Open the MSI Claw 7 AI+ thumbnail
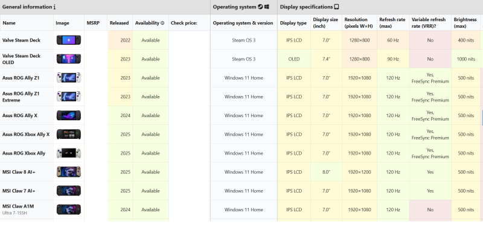The image size is (483, 227). pyautogui.click(x=69, y=191)
